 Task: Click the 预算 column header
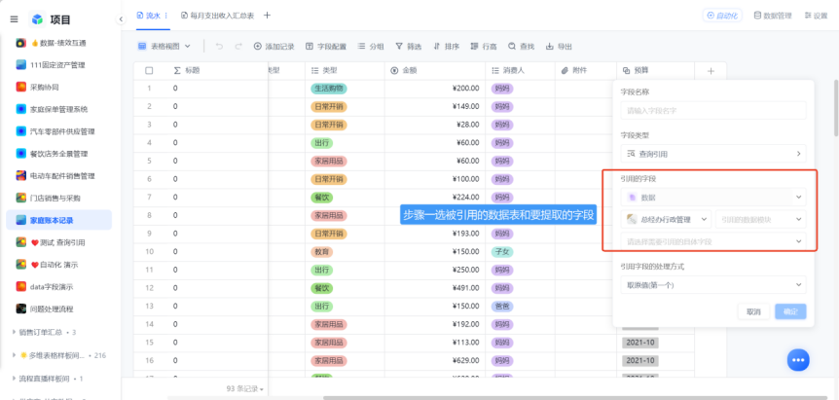655,71
